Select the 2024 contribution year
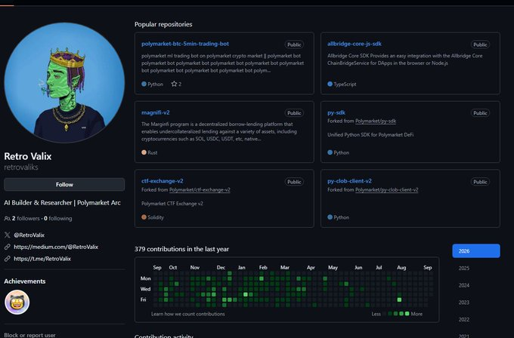Screen dimensions: 514x338 click(x=464, y=285)
